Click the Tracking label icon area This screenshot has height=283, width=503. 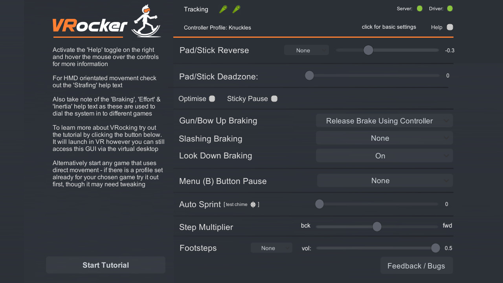[196, 9]
